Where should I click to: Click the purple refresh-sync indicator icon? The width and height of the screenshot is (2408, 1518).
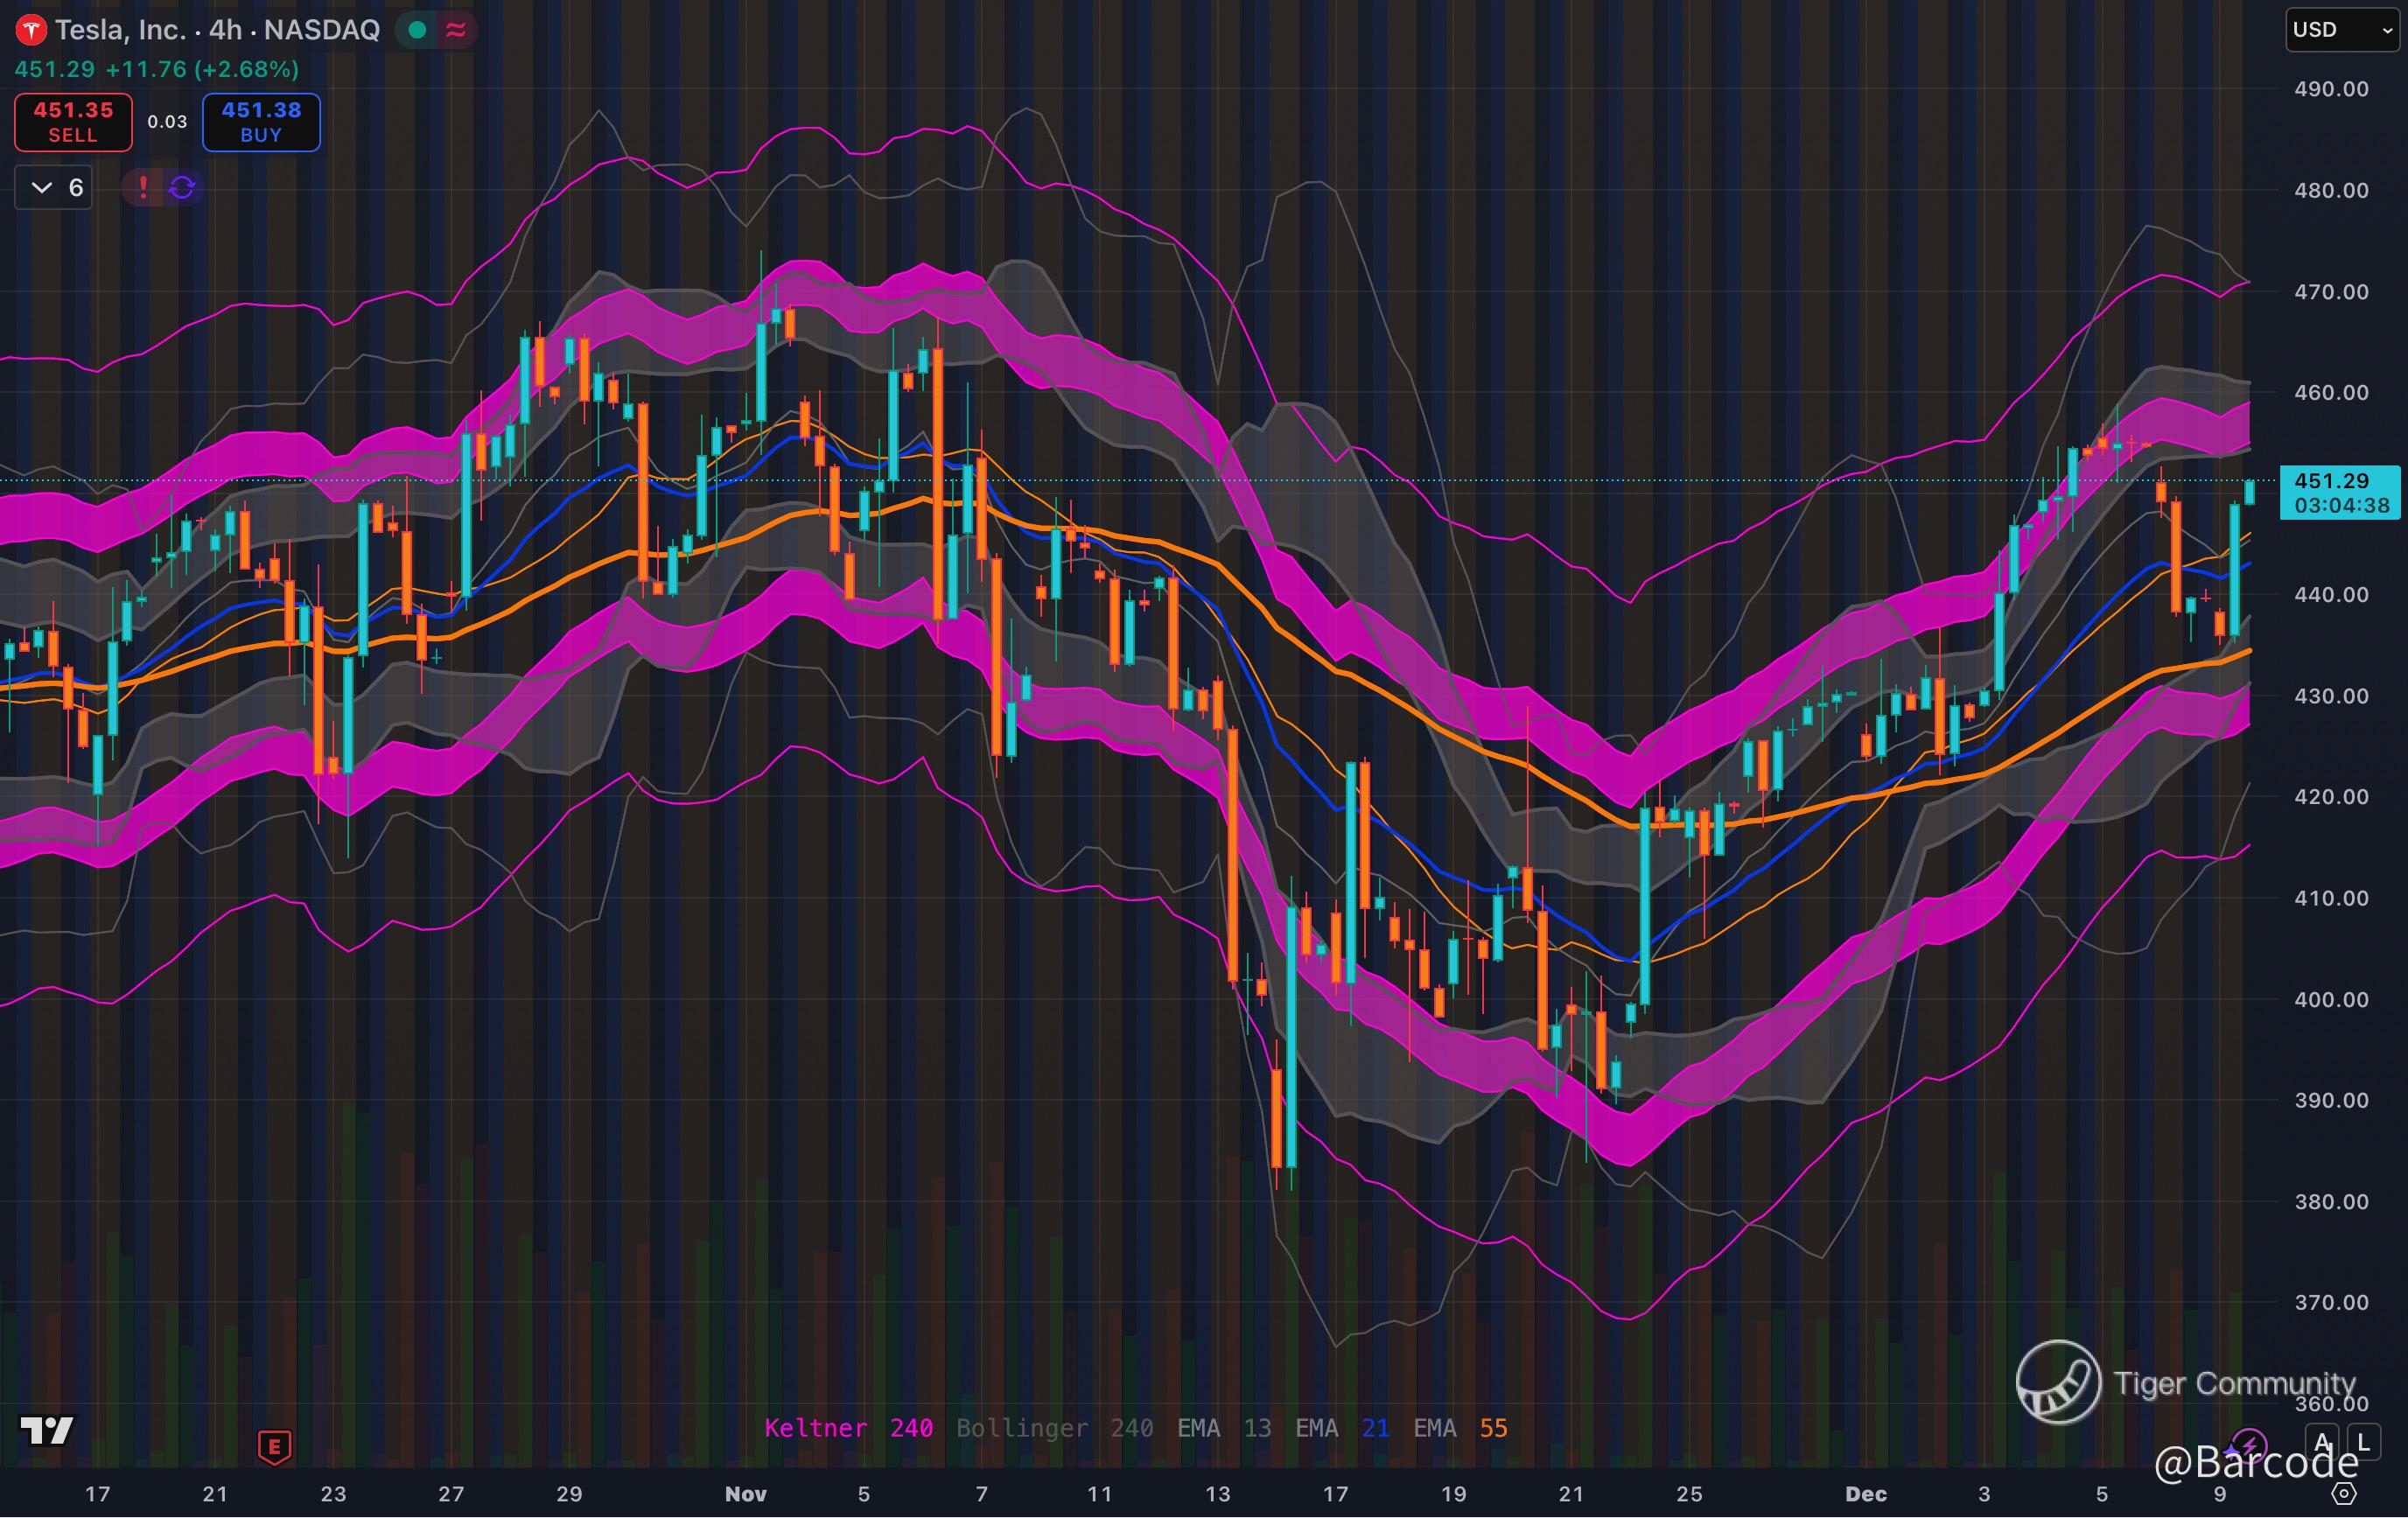[182, 187]
